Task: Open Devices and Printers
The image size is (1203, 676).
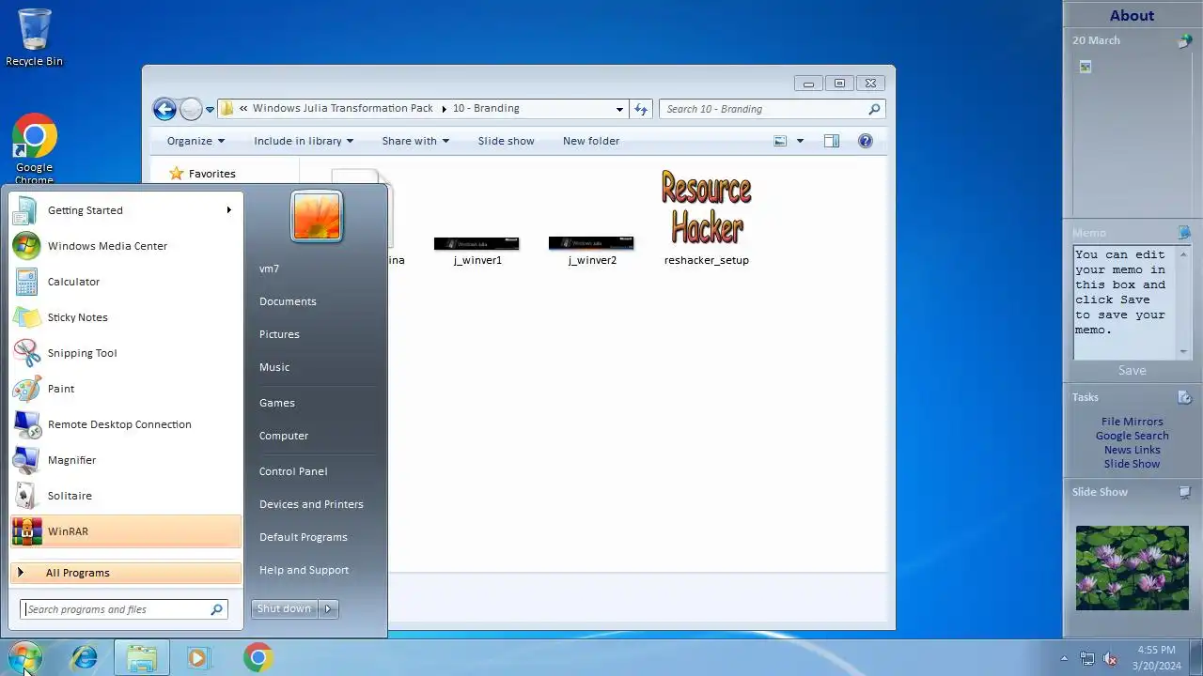Action: click(x=311, y=504)
